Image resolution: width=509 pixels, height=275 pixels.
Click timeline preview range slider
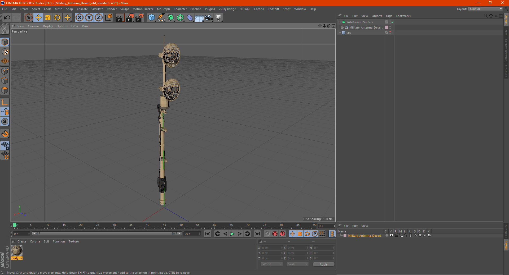click(107, 233)
